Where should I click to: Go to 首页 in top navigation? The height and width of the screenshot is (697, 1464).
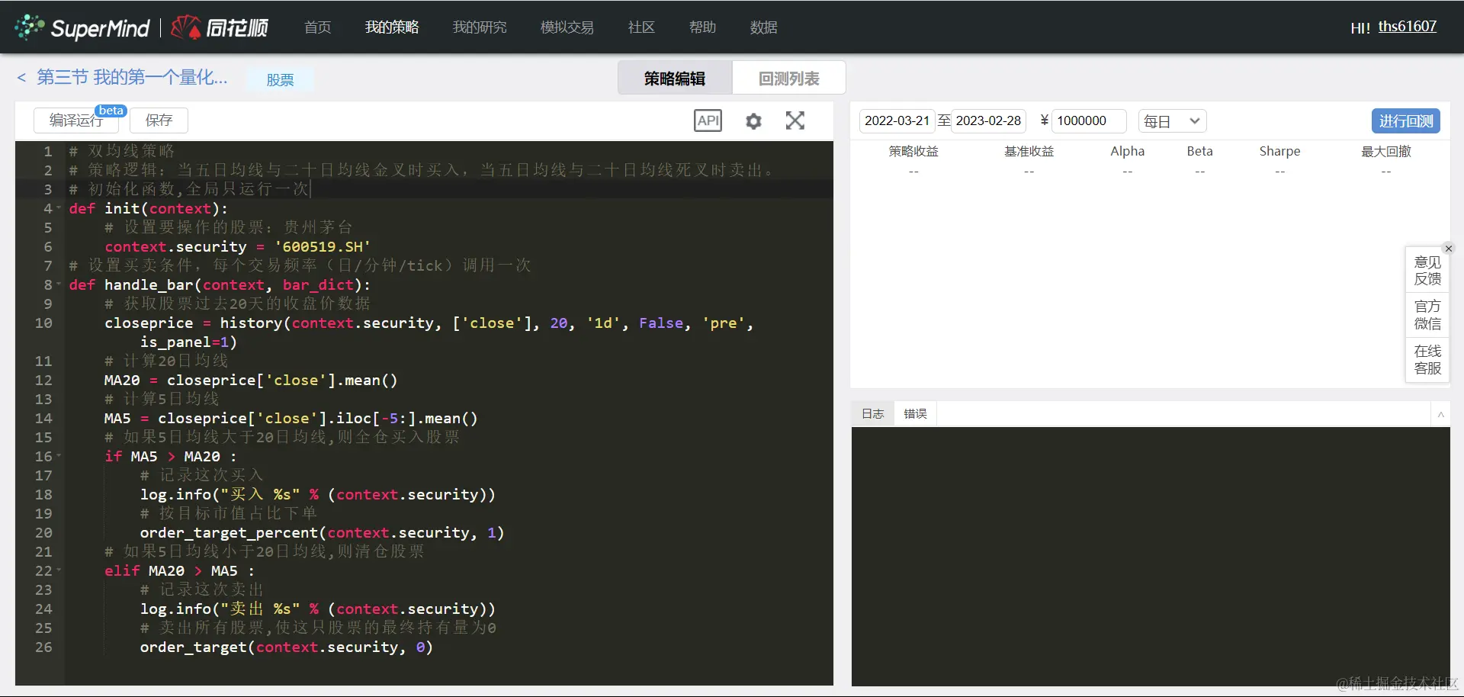(317, 27)
